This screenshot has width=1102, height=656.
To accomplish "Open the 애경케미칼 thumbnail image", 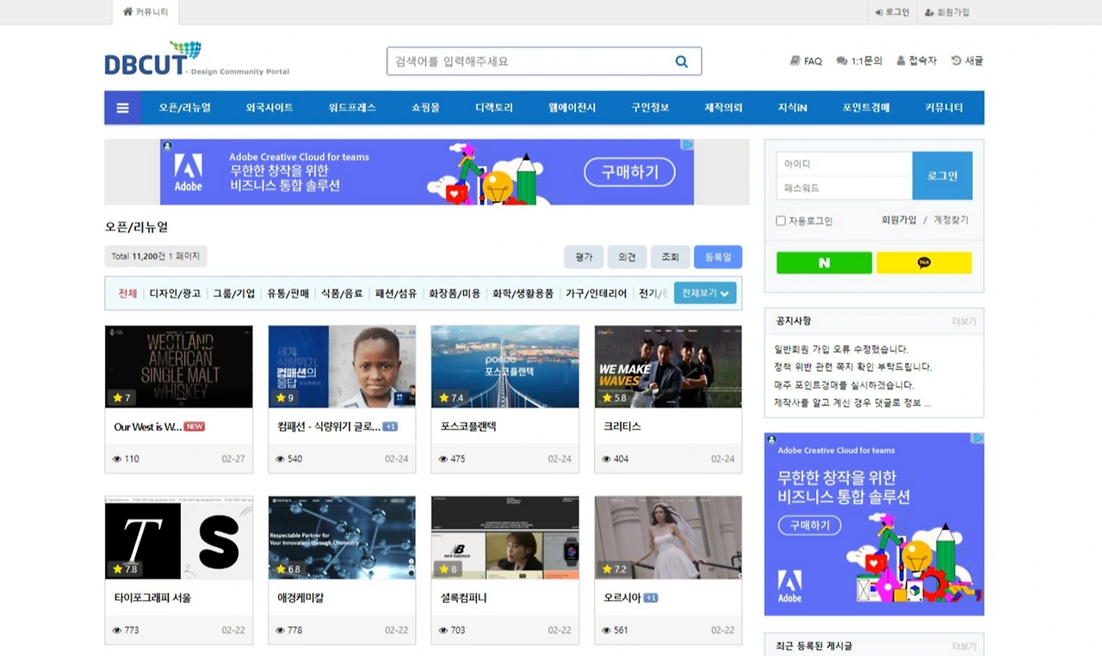I will click(342, 537).
